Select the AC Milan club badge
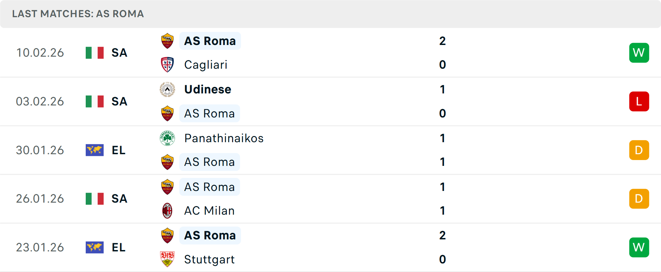The image size is (661, 272). pos(167,211)
